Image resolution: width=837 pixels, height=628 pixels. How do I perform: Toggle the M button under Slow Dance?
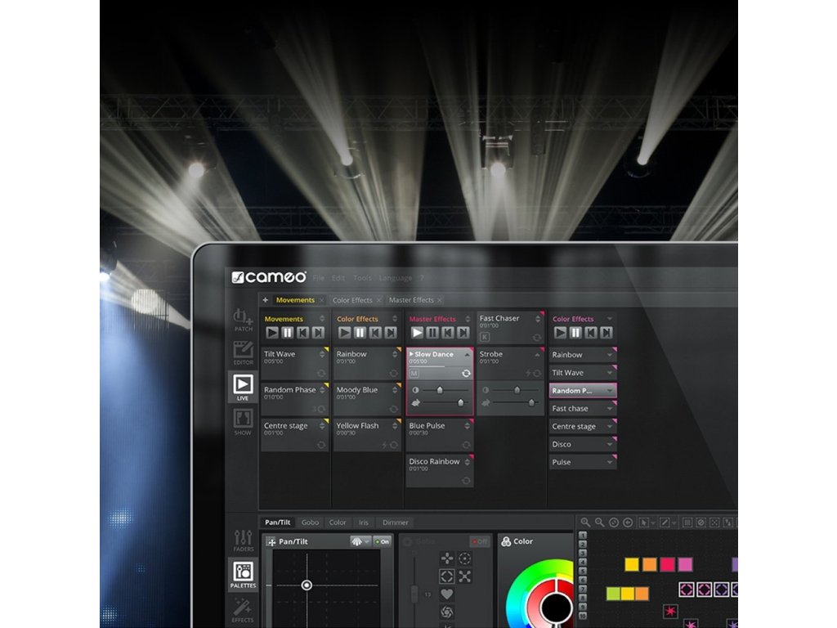point(414,373)
